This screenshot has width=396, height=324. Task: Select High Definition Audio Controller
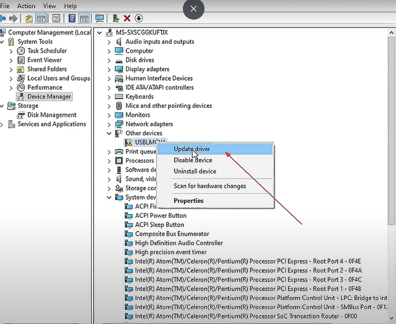179,243
